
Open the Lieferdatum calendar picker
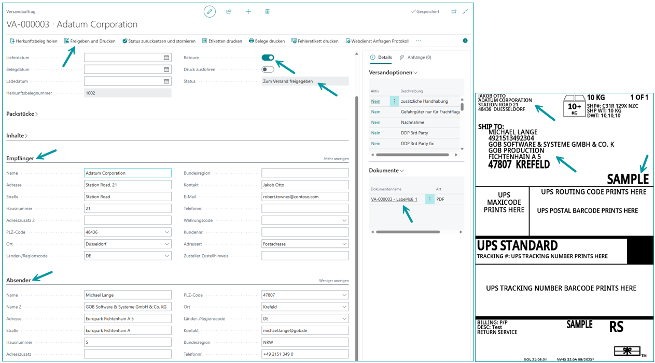[x=166, y=58]
